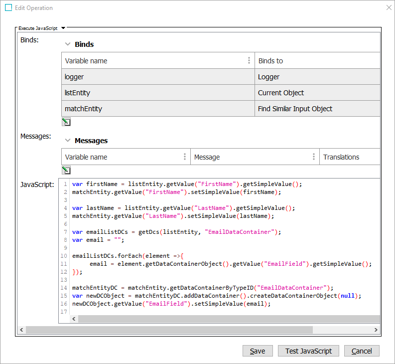Screen dimensions: 395x364
Task: Select the logger variable cell
Action: [158, 77]
